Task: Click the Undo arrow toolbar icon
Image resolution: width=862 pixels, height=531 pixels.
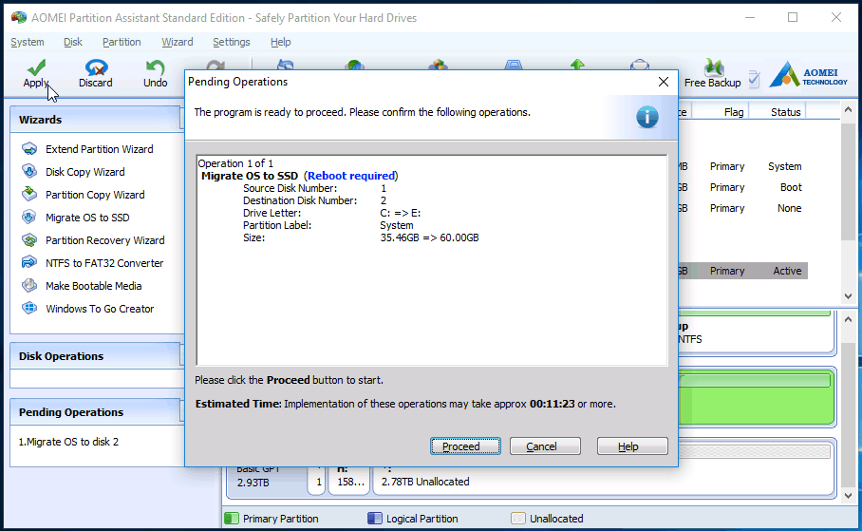Action: coord(155,67)
